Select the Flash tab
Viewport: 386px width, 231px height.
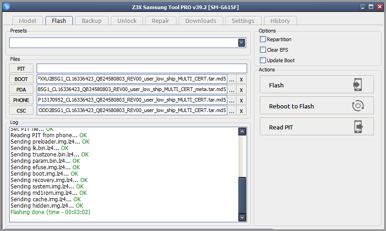point(59,21)
